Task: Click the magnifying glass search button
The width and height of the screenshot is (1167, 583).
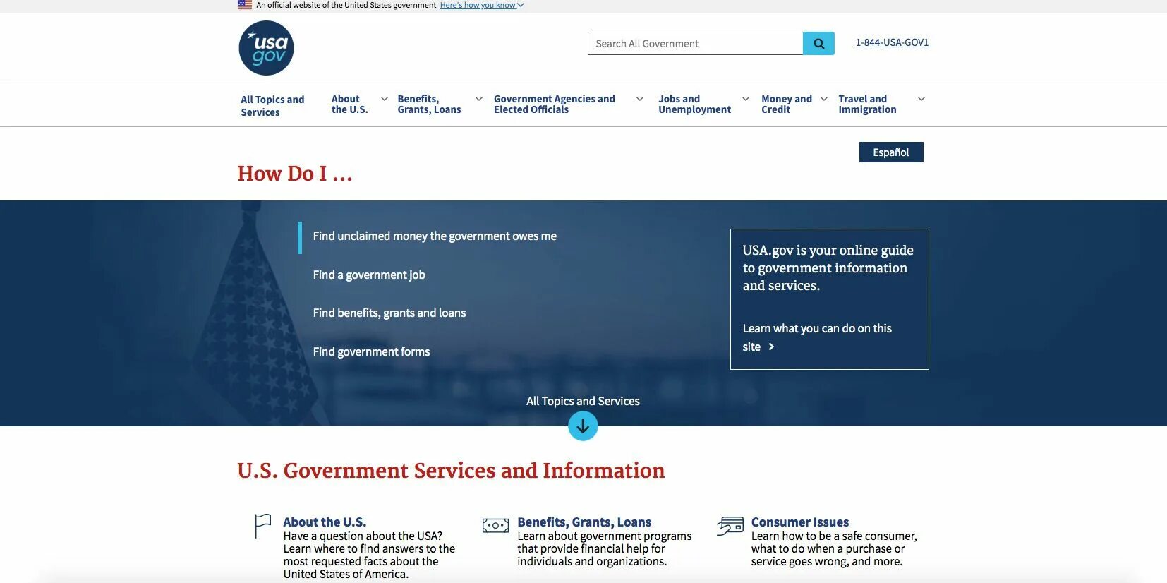Action: pyautogui.click(x=818, y=44)
